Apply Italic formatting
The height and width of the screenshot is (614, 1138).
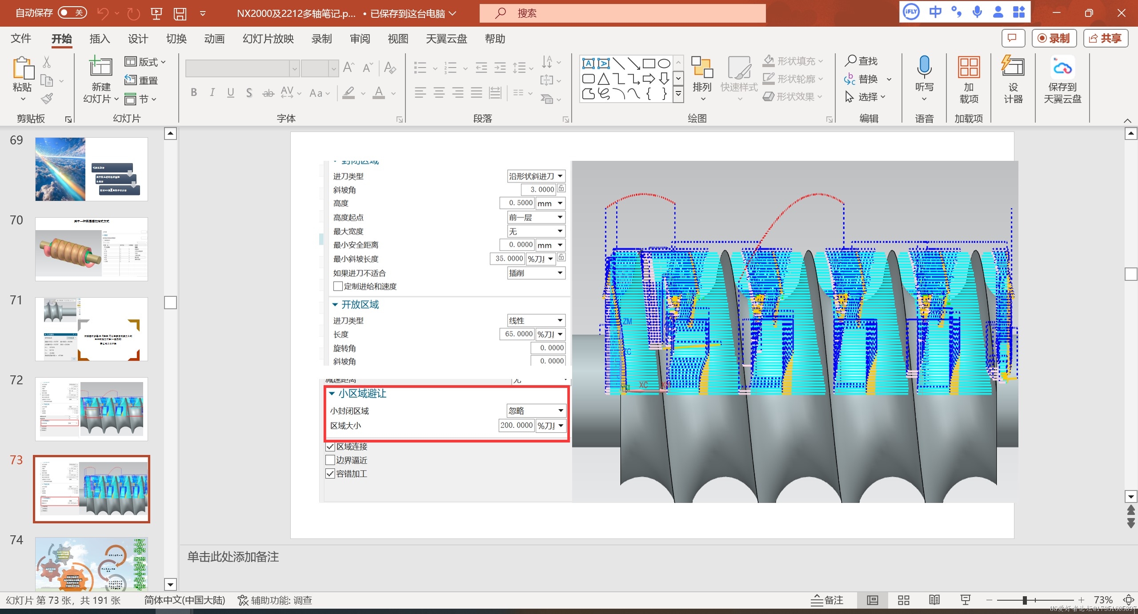[x=212, y=93]
